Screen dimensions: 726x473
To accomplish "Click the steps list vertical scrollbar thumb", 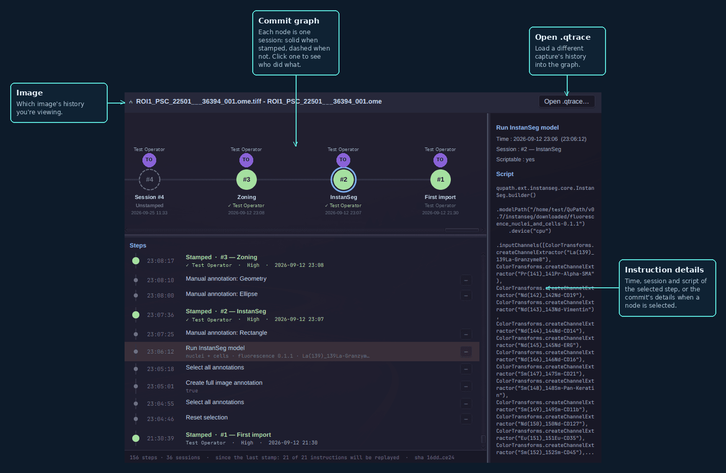I will (x=483, y=439).
